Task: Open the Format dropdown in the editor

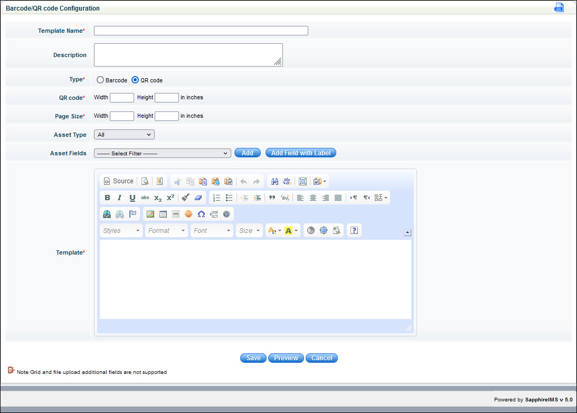Action: click(x=166, y=230)
